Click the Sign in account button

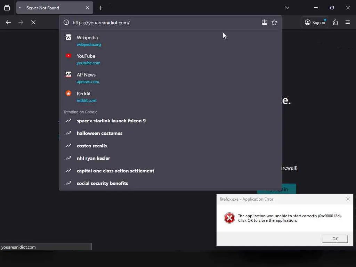pos(315,22)
